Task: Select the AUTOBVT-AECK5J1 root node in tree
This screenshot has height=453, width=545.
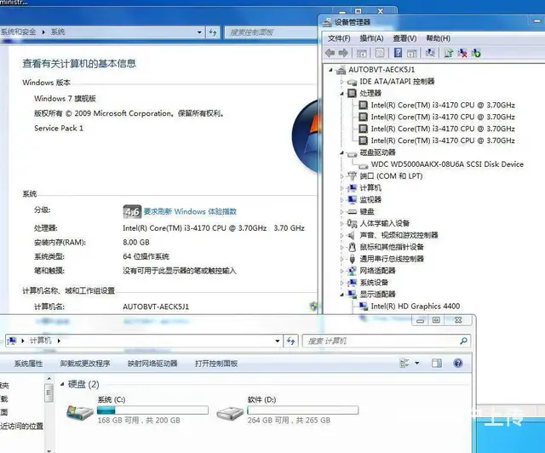Action: coord(381,70)
